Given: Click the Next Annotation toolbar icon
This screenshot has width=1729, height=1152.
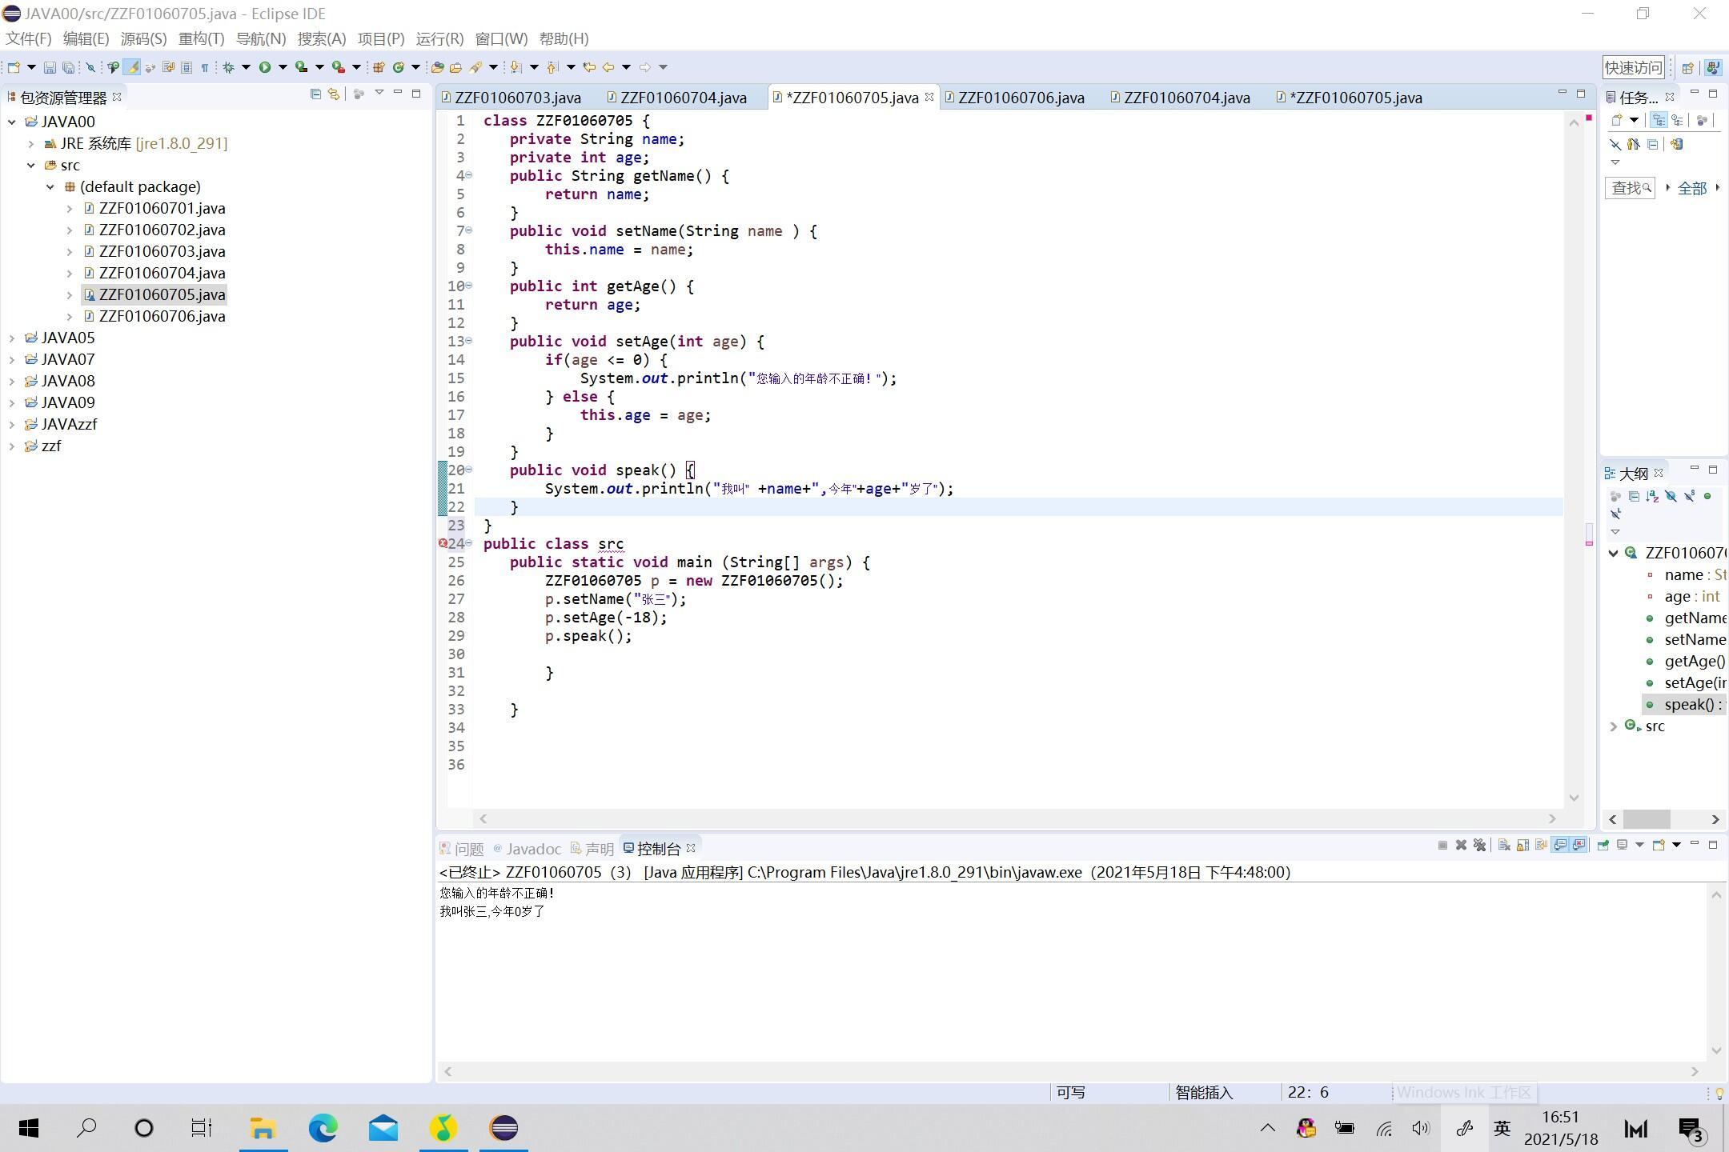Looking at the screenshot, I should point(515,67).
